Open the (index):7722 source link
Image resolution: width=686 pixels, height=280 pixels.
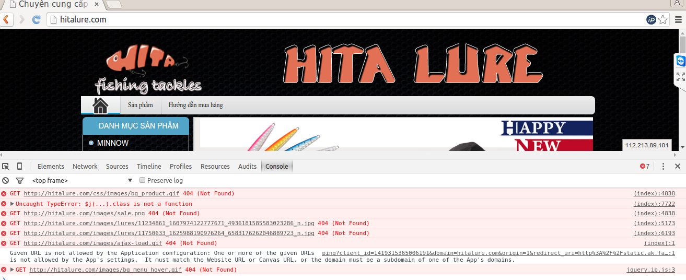click(x=654, y=204)
